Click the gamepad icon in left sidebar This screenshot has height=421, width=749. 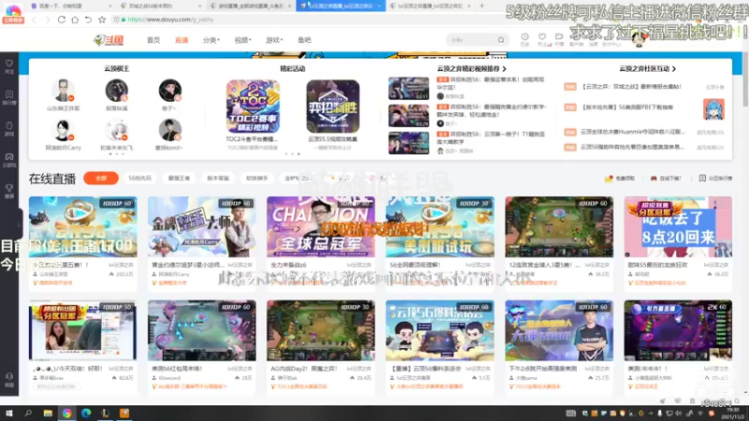pos(9,156)
